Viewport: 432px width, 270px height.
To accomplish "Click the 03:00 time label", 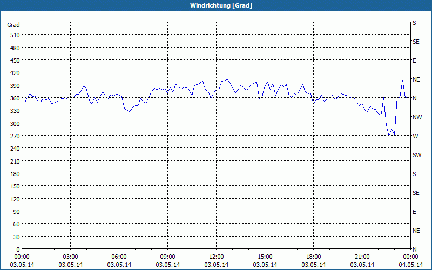I will [x=71, y=257].
